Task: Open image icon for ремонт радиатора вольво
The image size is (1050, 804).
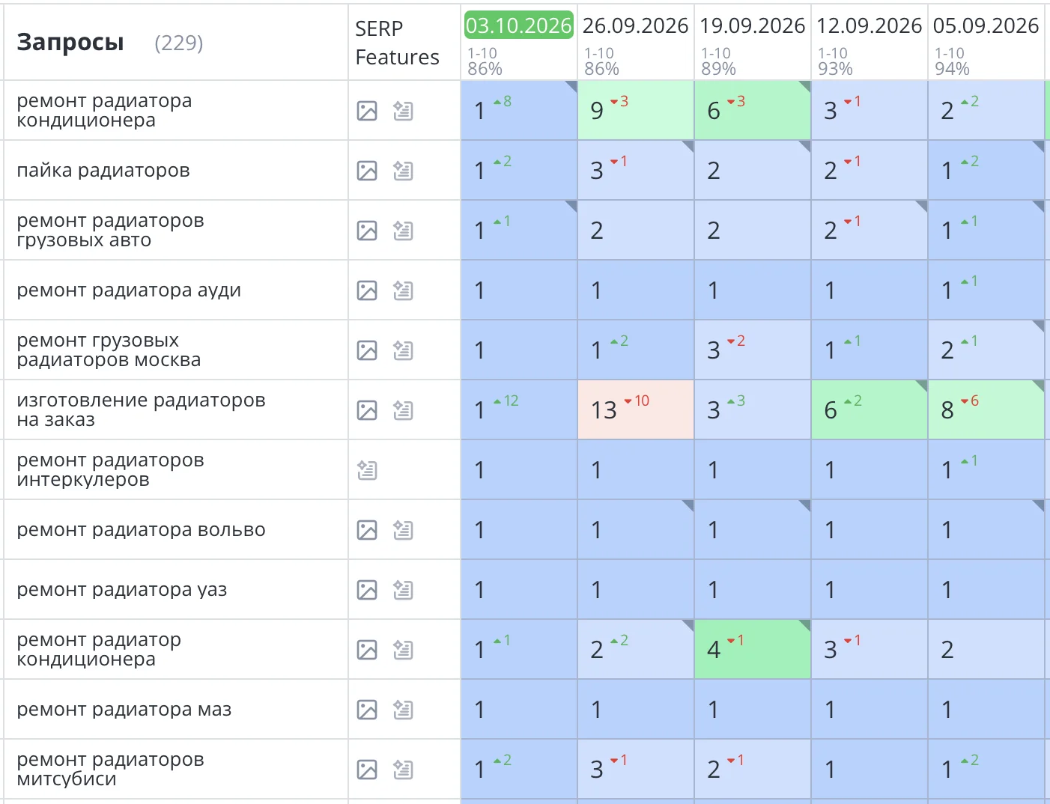Action: 367,530
